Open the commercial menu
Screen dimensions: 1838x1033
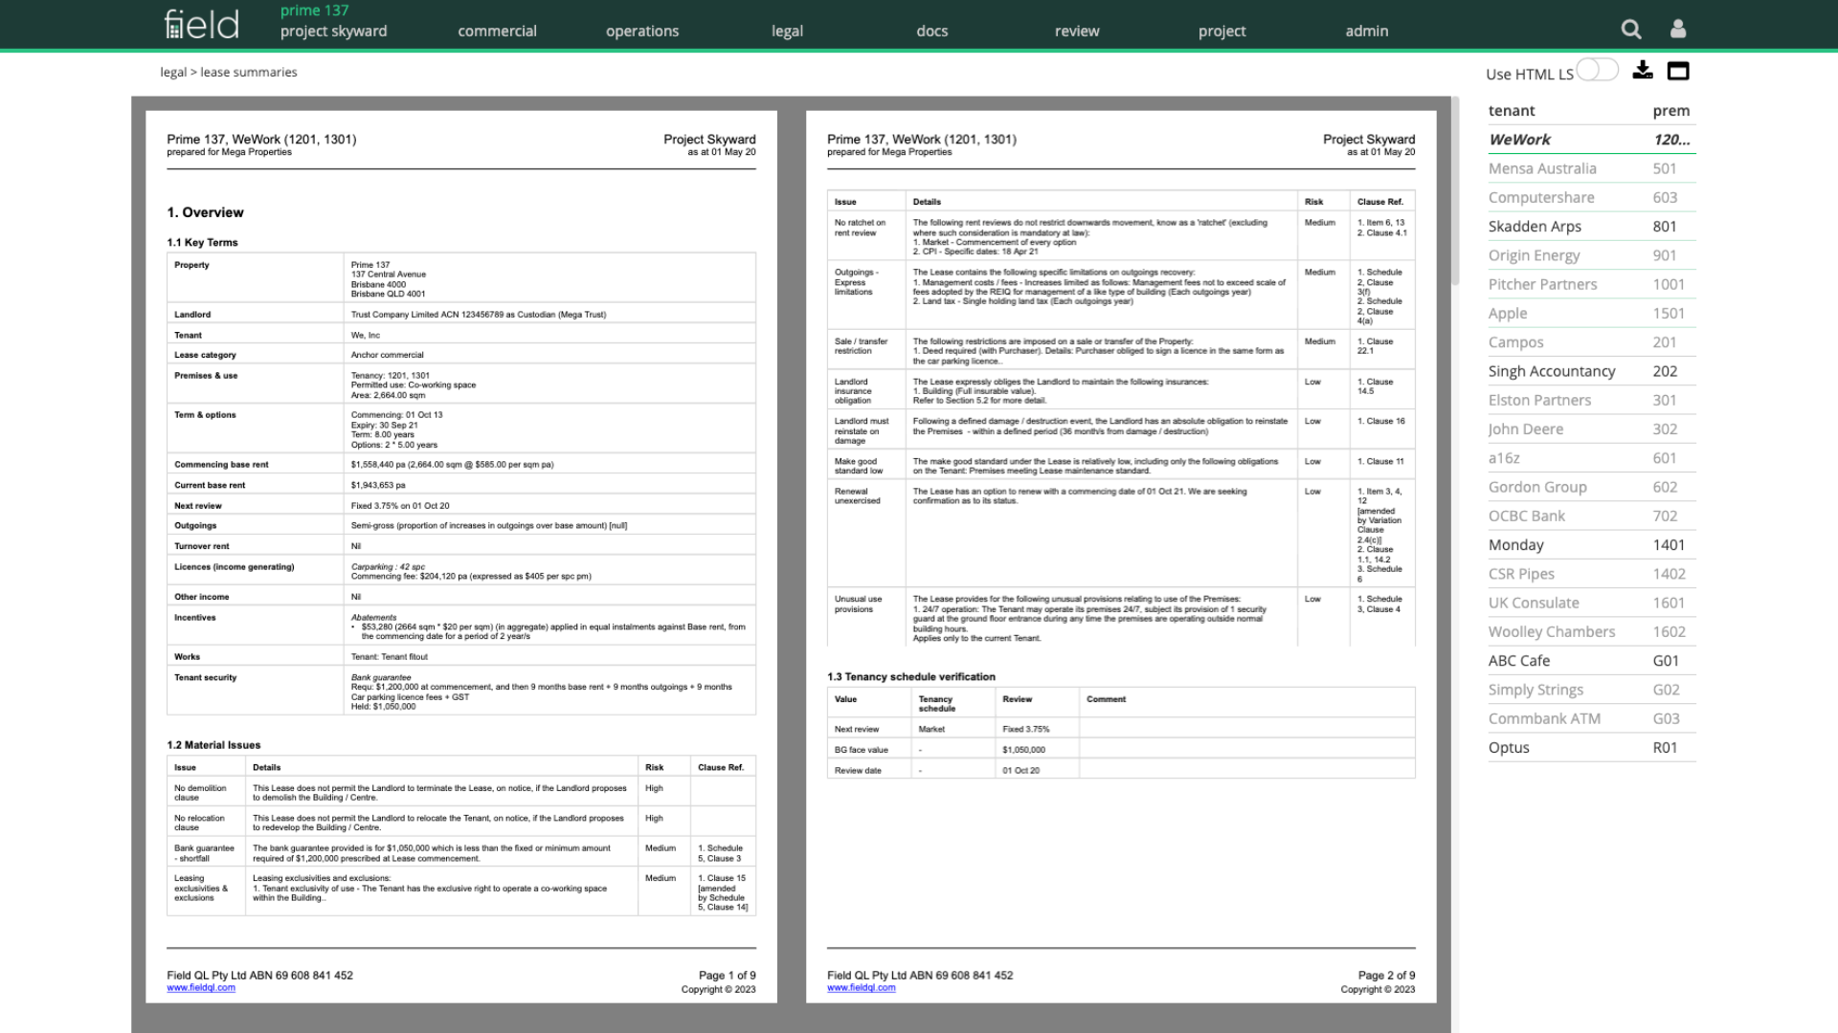coord(497,31)
